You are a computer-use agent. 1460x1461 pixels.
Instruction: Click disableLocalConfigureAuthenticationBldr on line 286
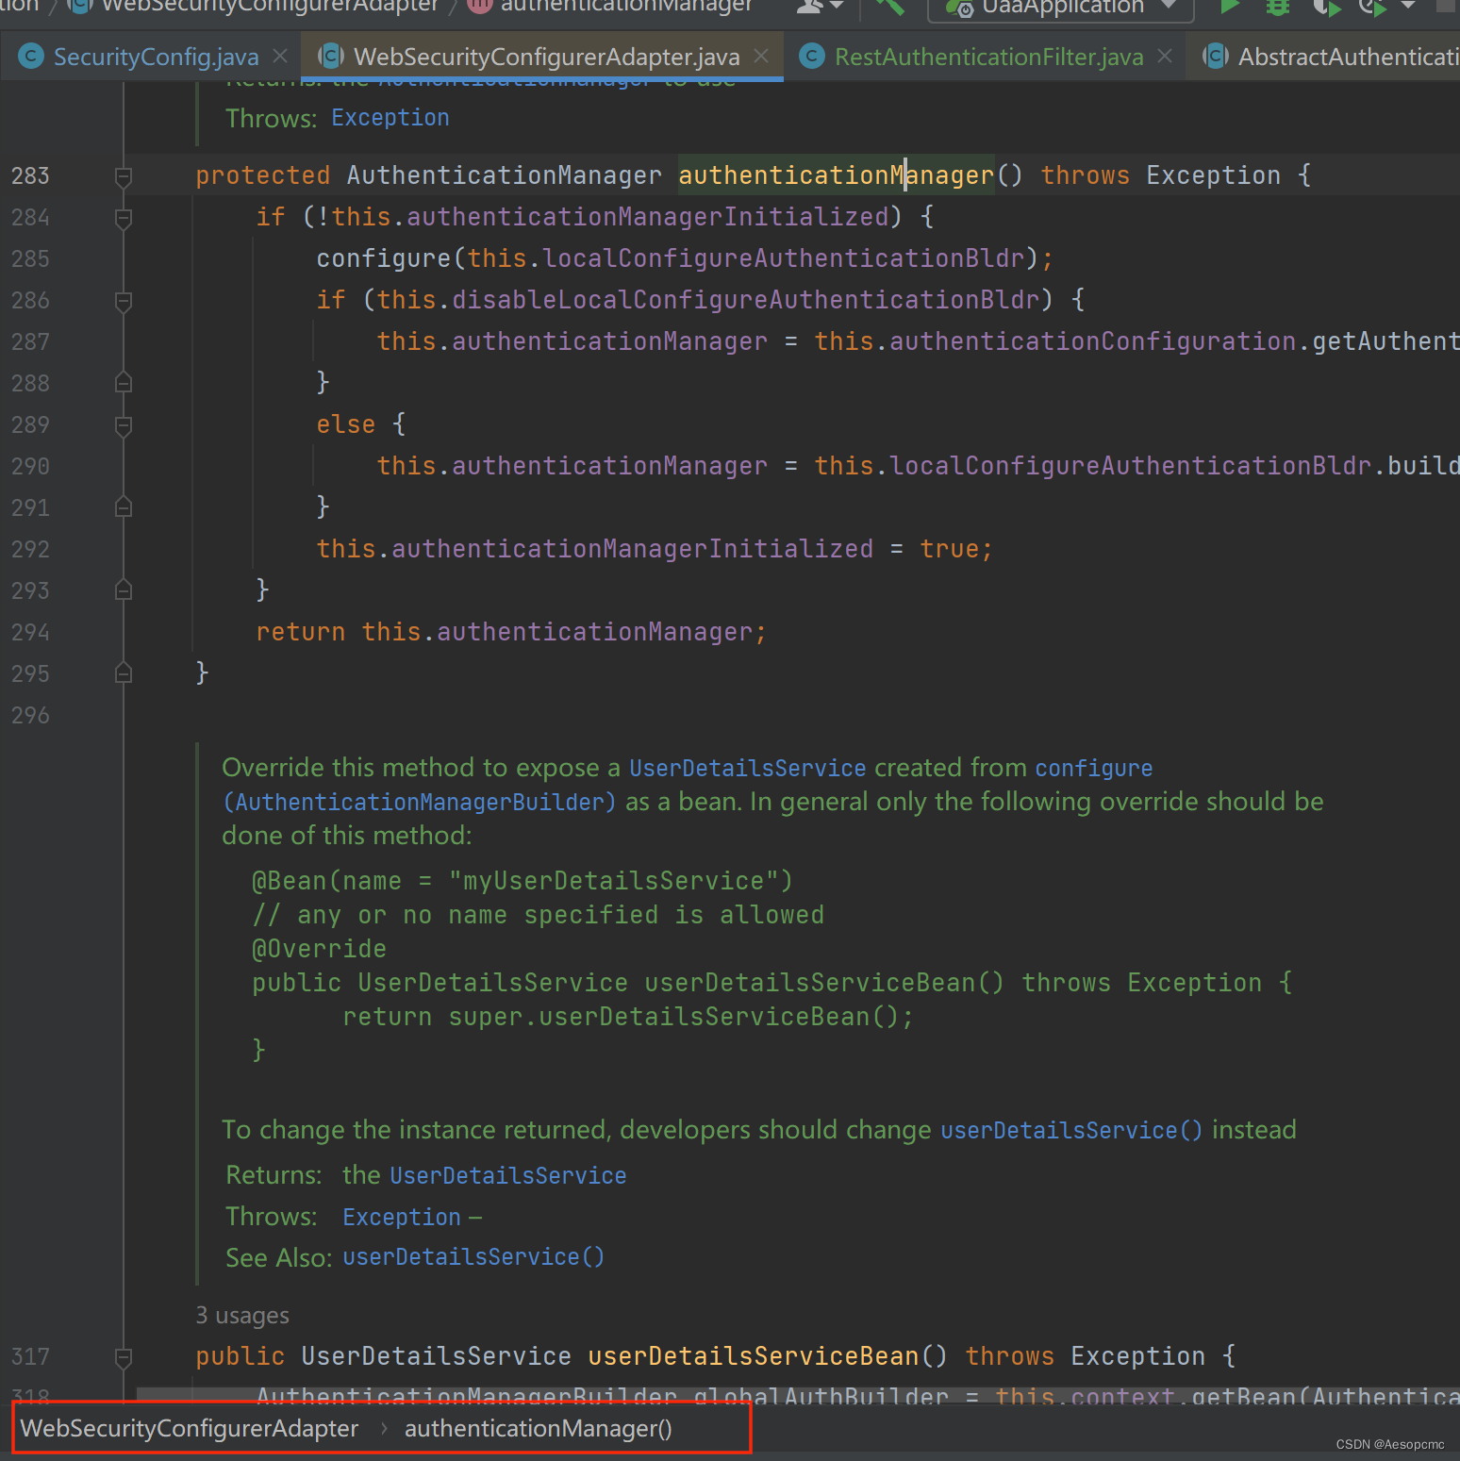[x=746, y=300]
